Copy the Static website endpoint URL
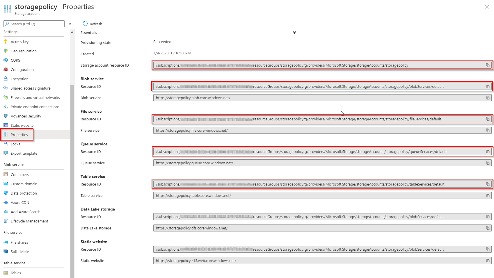This screenshot has height=278, width=494. pos(488,261)
